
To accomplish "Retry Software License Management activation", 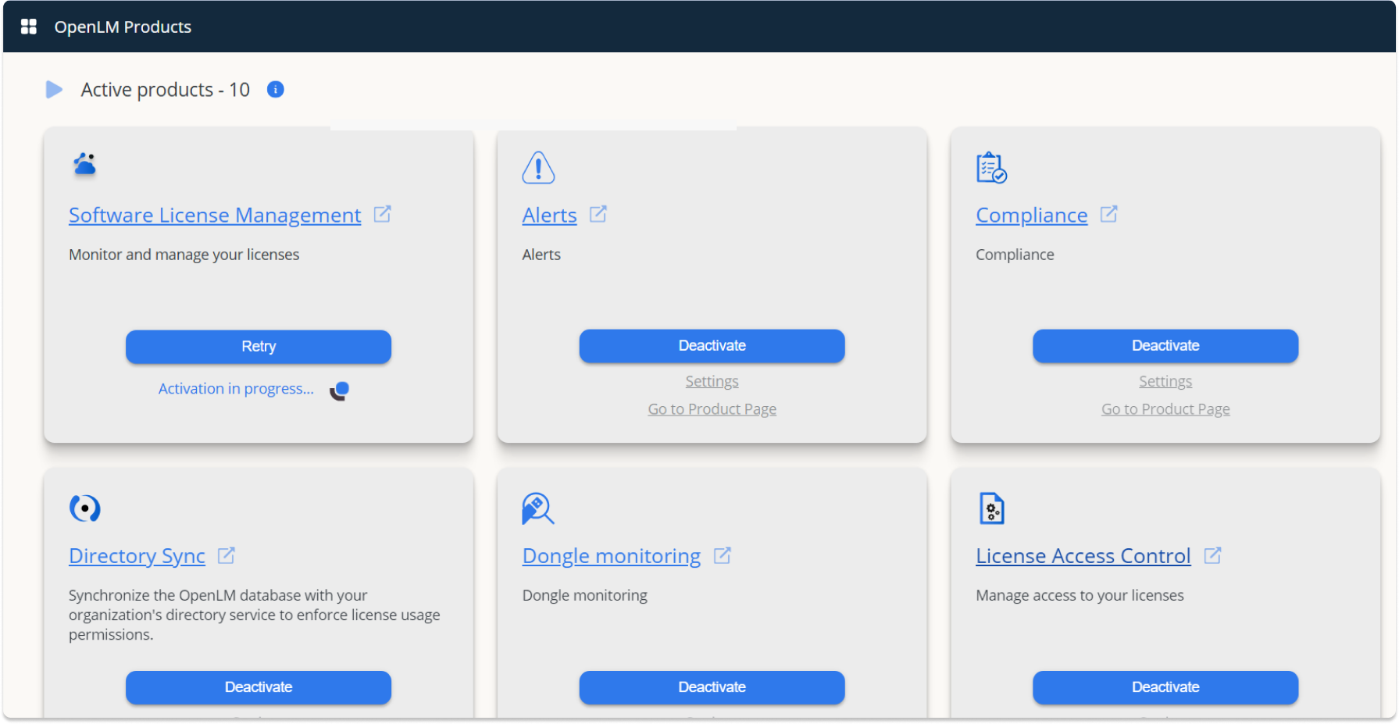I will [x=258, y=346].
